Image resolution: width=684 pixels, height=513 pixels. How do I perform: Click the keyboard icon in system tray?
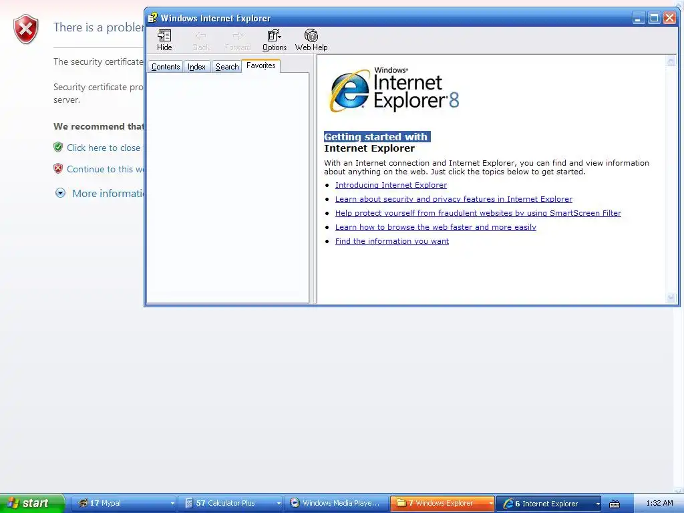pos(615,504)
